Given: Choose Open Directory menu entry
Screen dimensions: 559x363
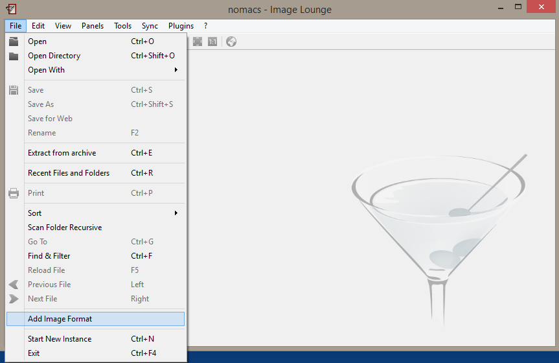Looking at the screenshot, I should pyautogui.click(x=96, y=56).
